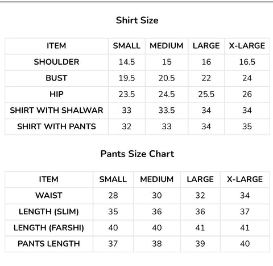Click the LENGTH (FARSHI) row label
This screenshot has height=266, width=273.
pos(49,227)
